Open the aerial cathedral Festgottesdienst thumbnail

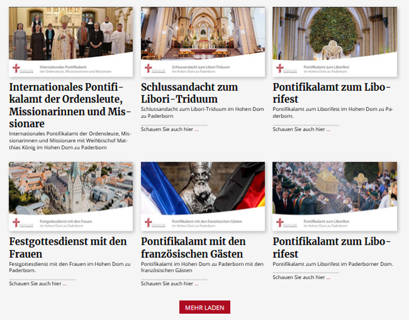[x=71, y=196]
